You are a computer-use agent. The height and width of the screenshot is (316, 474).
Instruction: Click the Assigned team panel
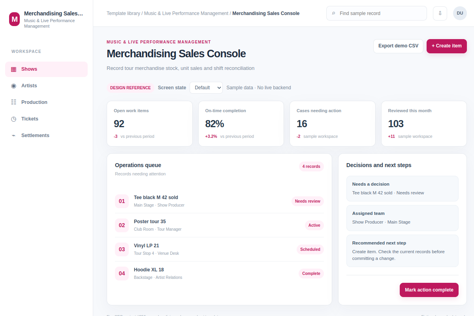click(403, 218)
